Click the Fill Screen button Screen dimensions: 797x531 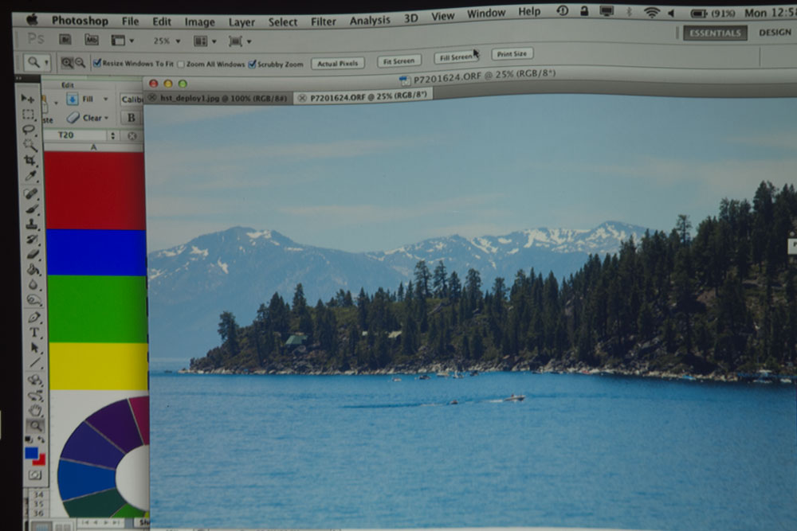click(456, 57)
